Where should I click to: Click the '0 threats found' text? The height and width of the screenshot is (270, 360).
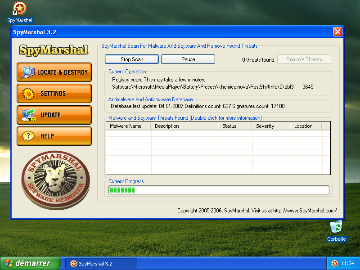tap(258, 60)
